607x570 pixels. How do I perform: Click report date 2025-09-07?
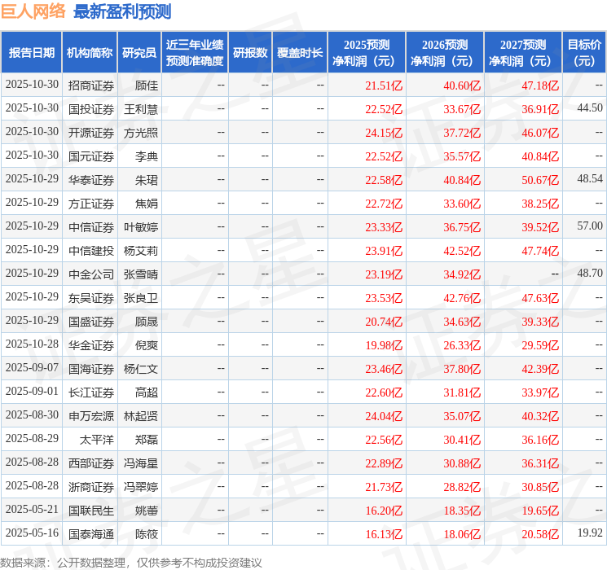click(32, 367)
